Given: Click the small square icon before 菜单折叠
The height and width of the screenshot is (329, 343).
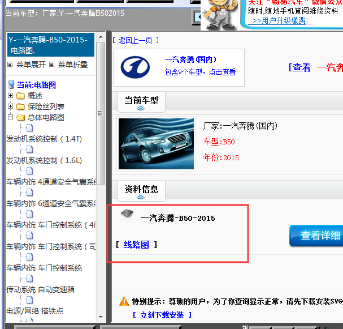Looking at the screenshot, I should (x=51, y=64).
